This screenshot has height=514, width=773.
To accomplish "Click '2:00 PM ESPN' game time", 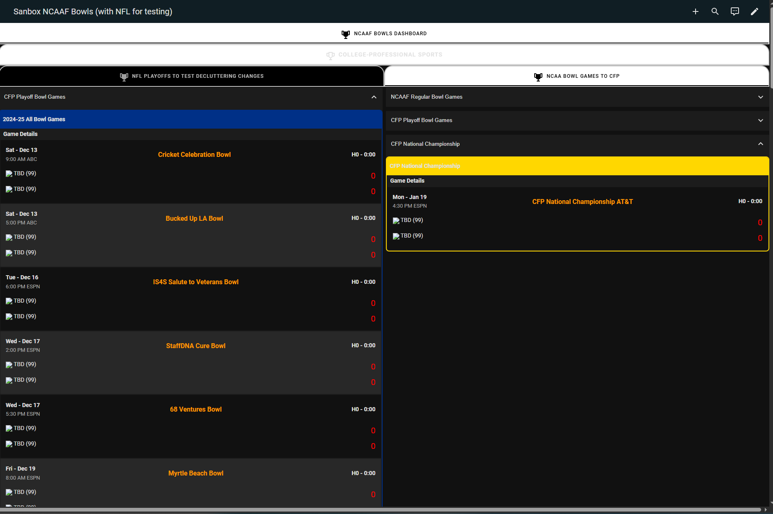I will click(x=23, y=350).
